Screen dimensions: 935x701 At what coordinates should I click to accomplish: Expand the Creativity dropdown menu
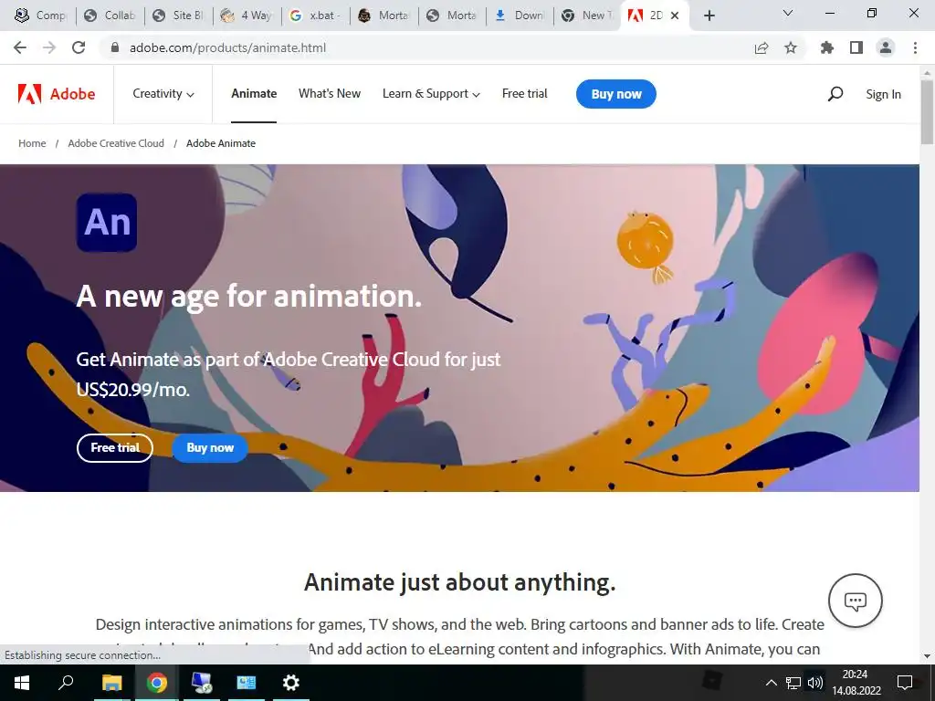tap(163, 94)
